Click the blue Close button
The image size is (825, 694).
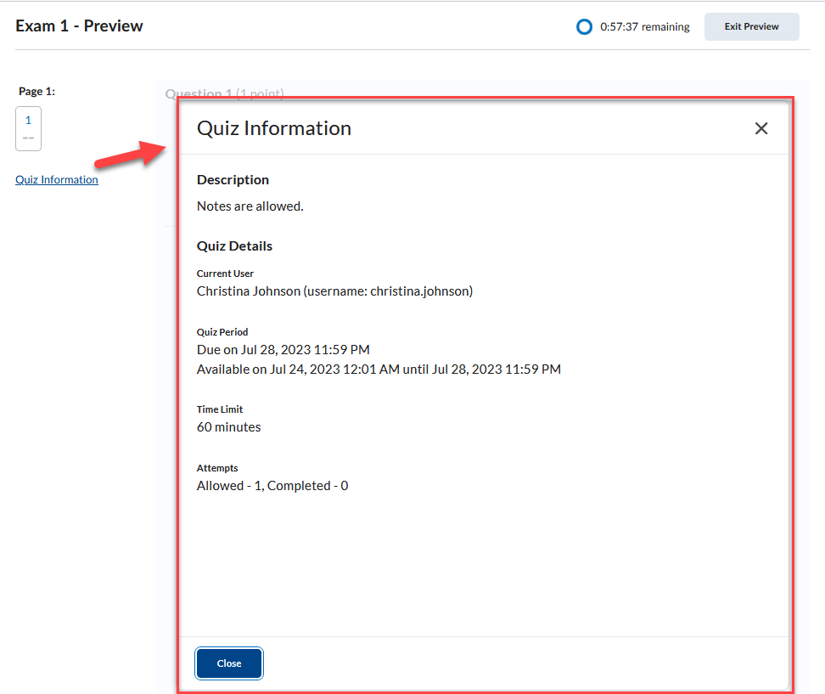(229, 663)
